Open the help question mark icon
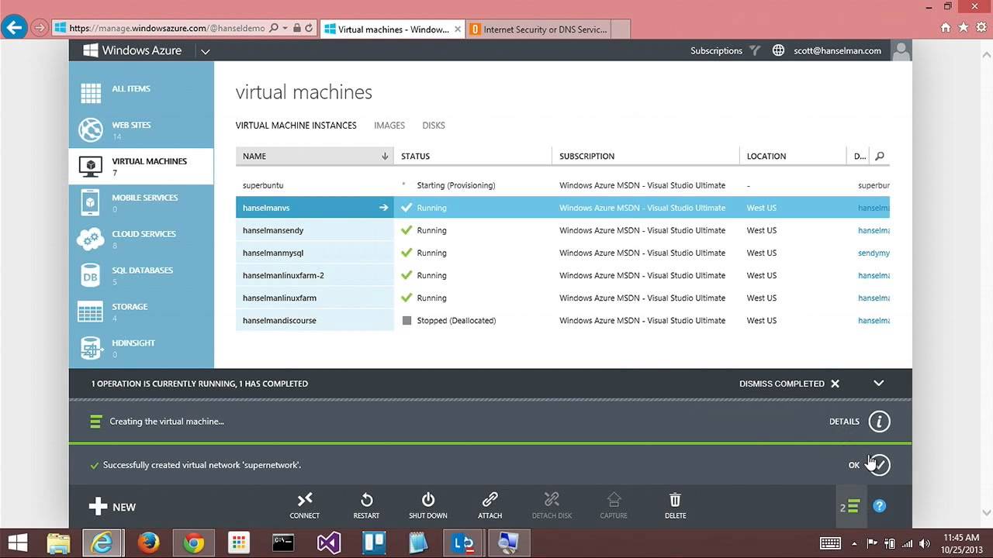Screen dimensions: 993x558 pyautogui.click(x=879, y=506)
